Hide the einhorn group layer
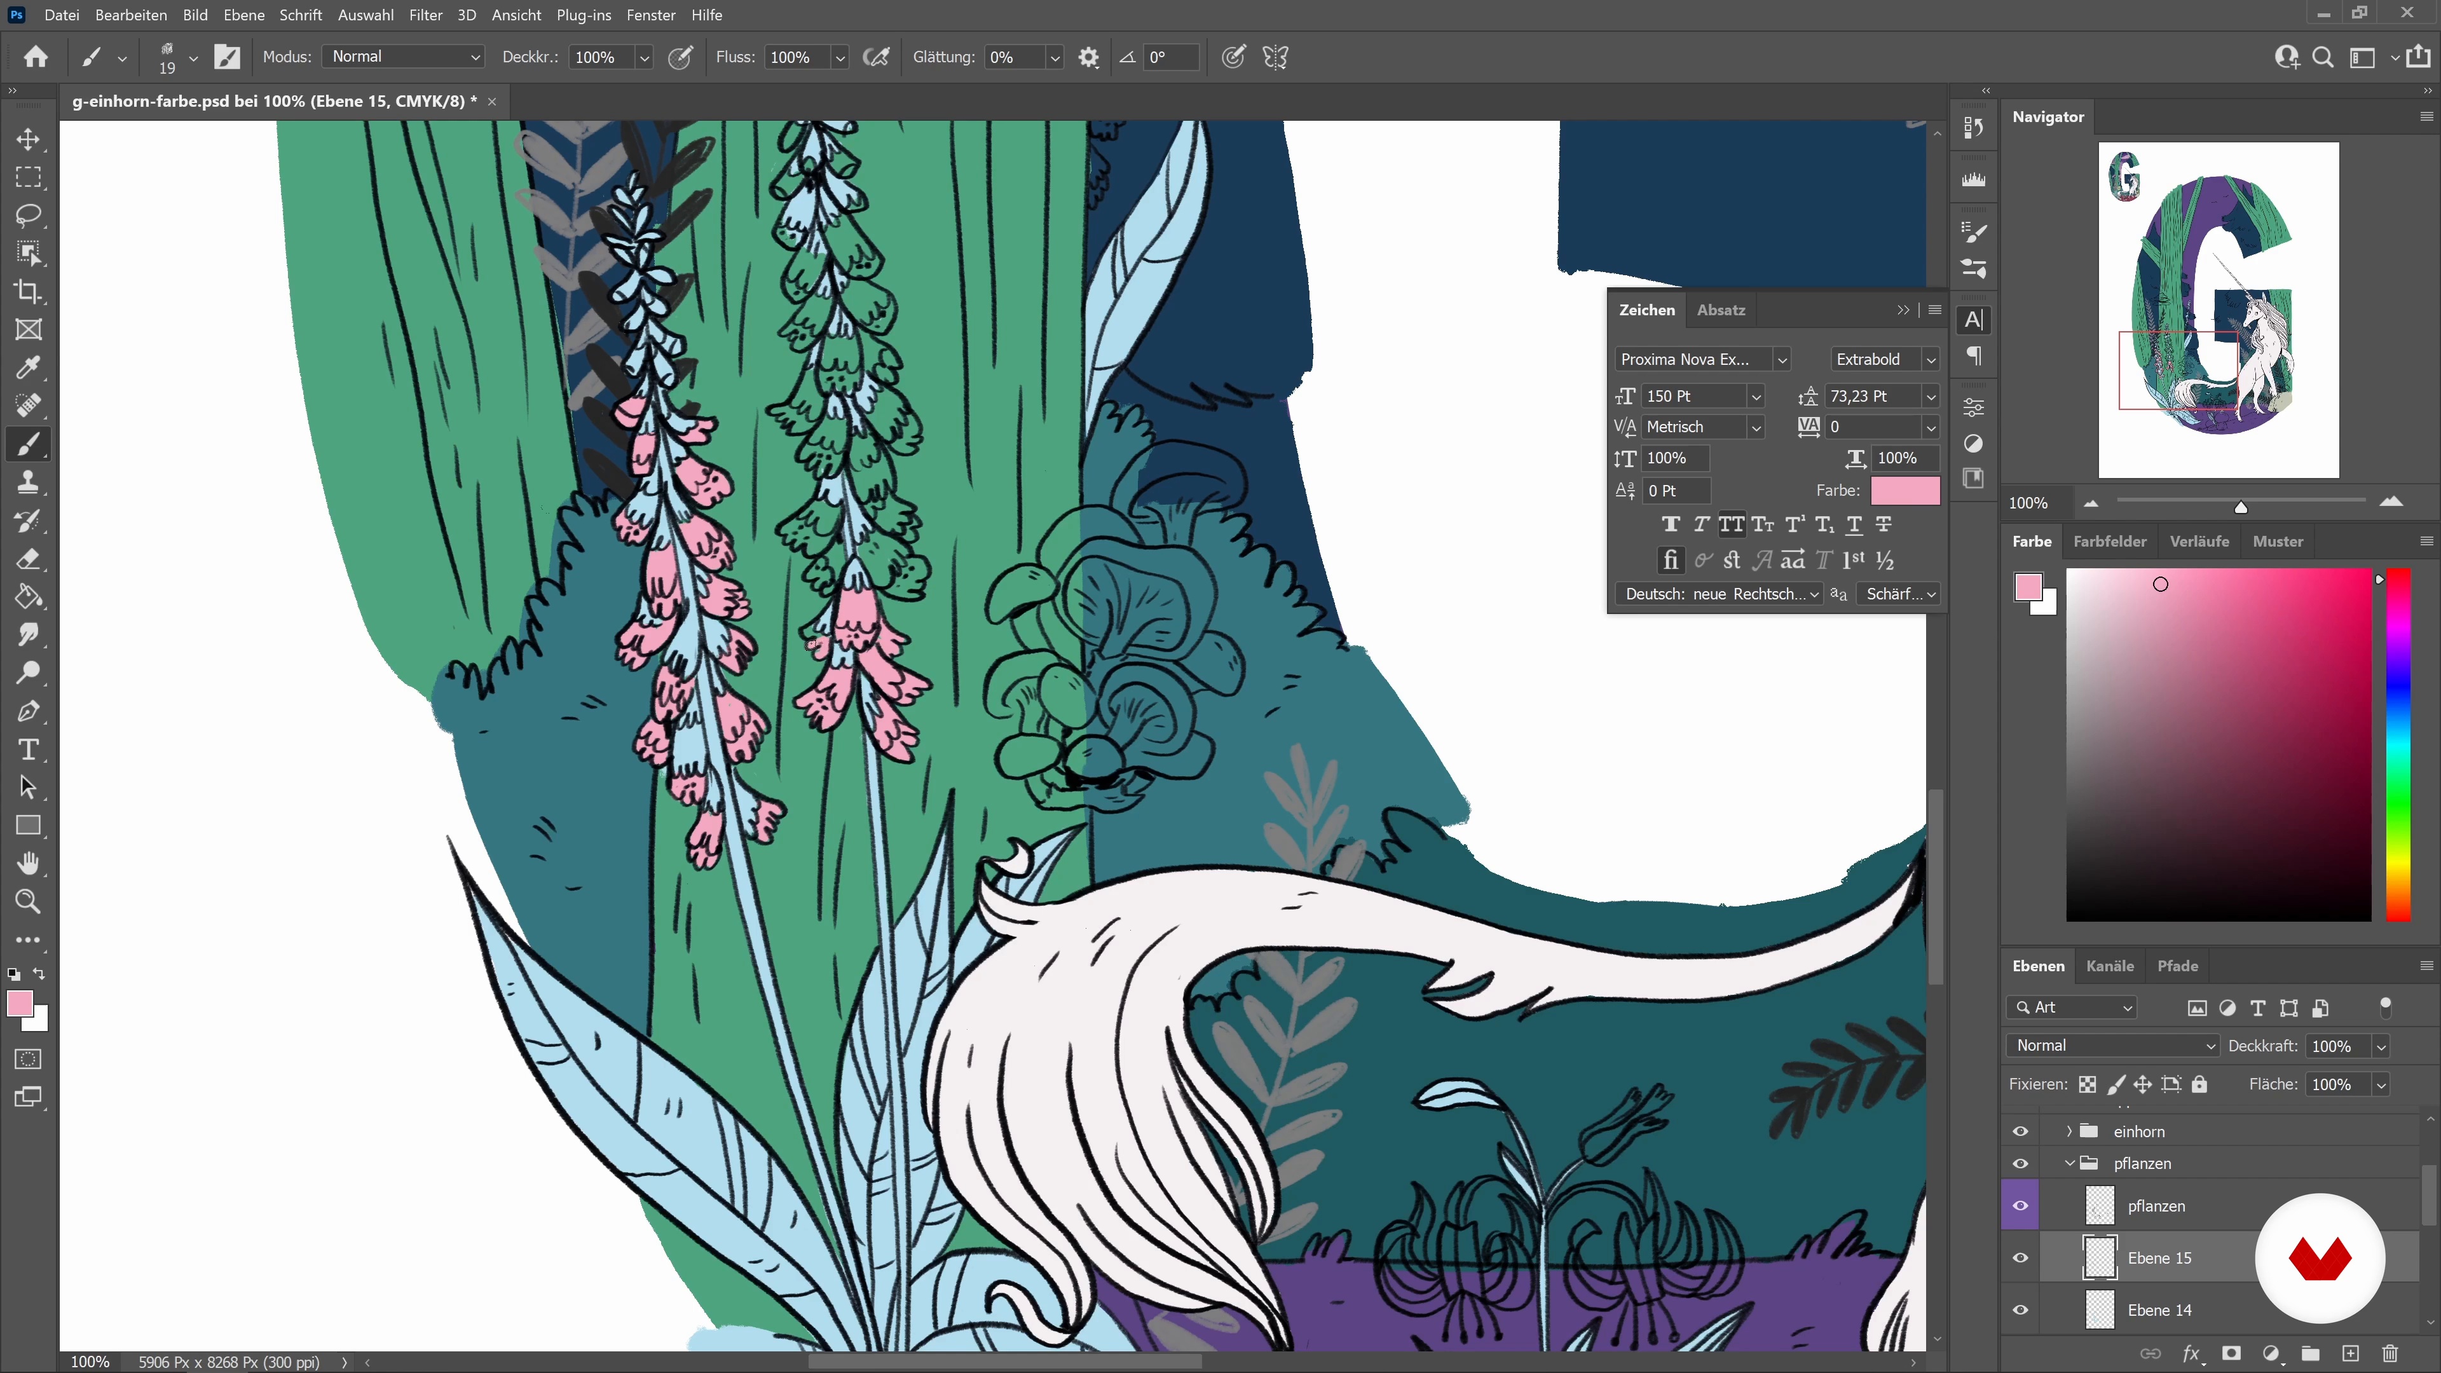The height and width of the screenshot is (1373, 2441). tap(2020, 1131)
